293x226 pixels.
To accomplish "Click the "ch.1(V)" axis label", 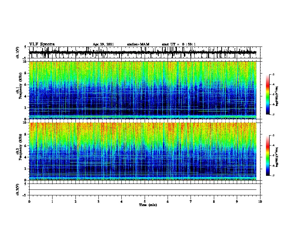I will [18, 52].
